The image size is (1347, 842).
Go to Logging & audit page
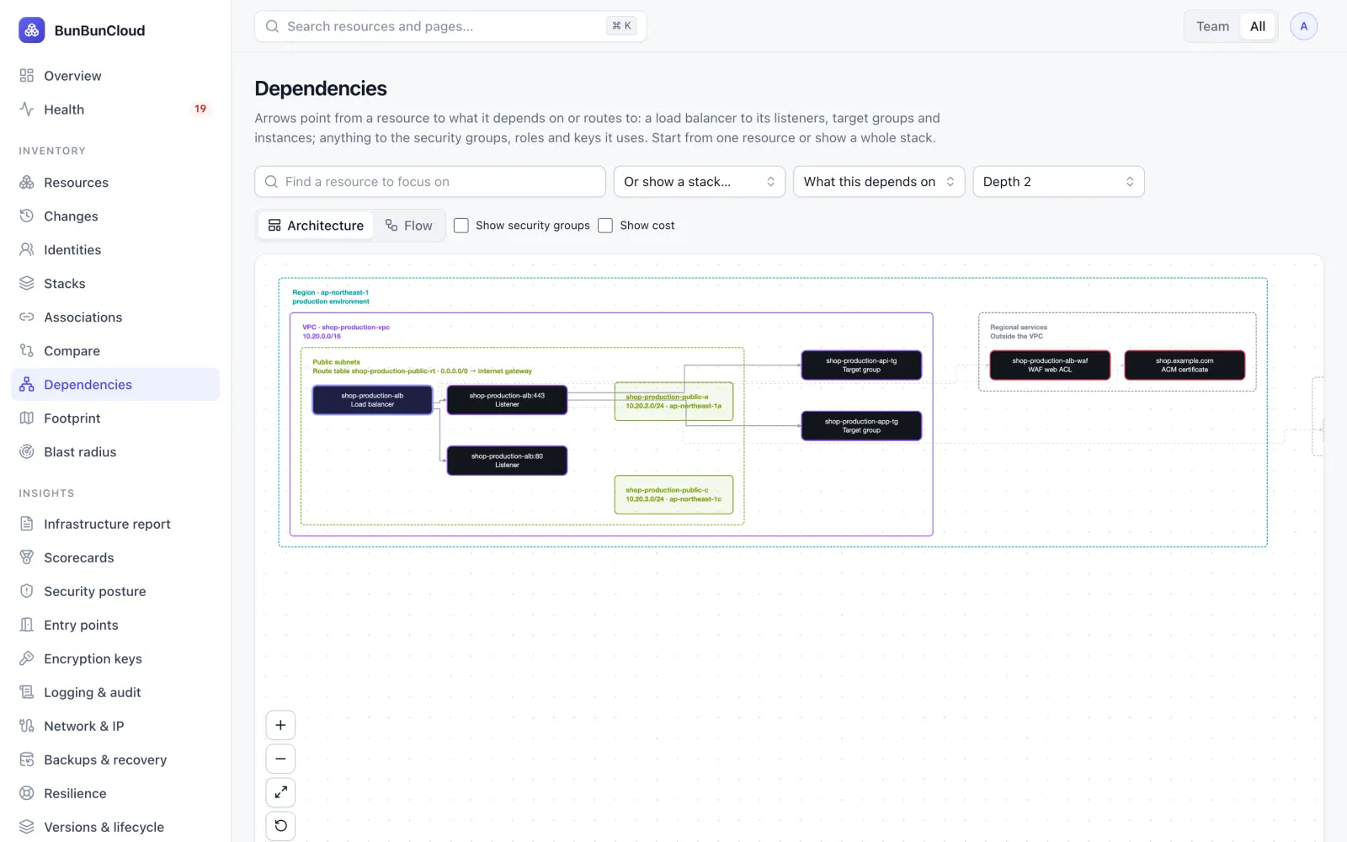click(115, 692)
